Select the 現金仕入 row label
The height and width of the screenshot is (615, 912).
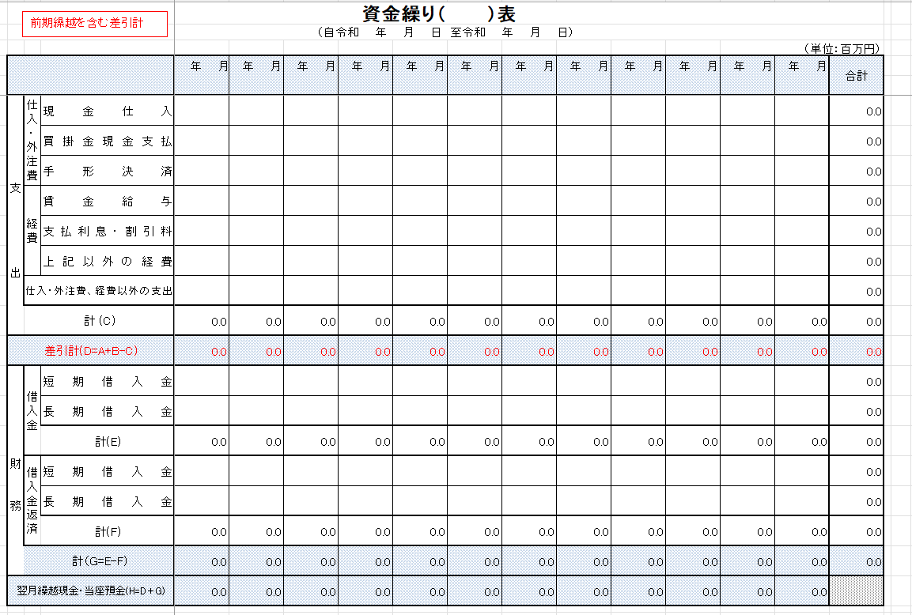(x=107, y=111)
